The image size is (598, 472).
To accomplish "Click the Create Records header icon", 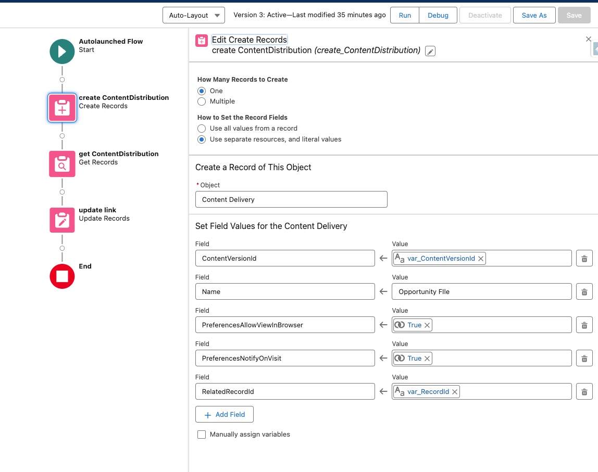I will click(202, 41).
